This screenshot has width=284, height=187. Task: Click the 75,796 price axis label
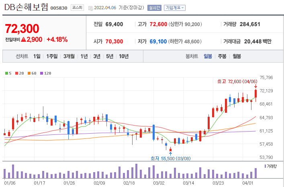266,77
